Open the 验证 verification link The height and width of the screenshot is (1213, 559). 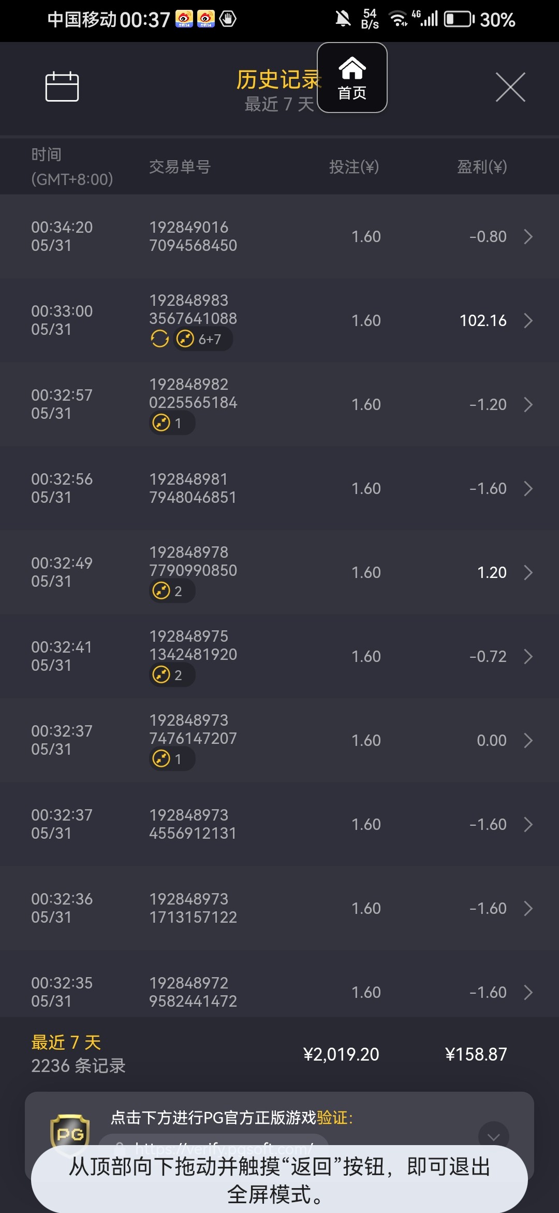(332, 1118)
